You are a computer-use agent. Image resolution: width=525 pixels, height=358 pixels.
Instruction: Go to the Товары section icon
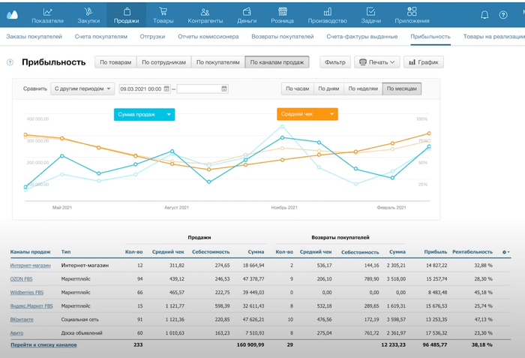164,12
